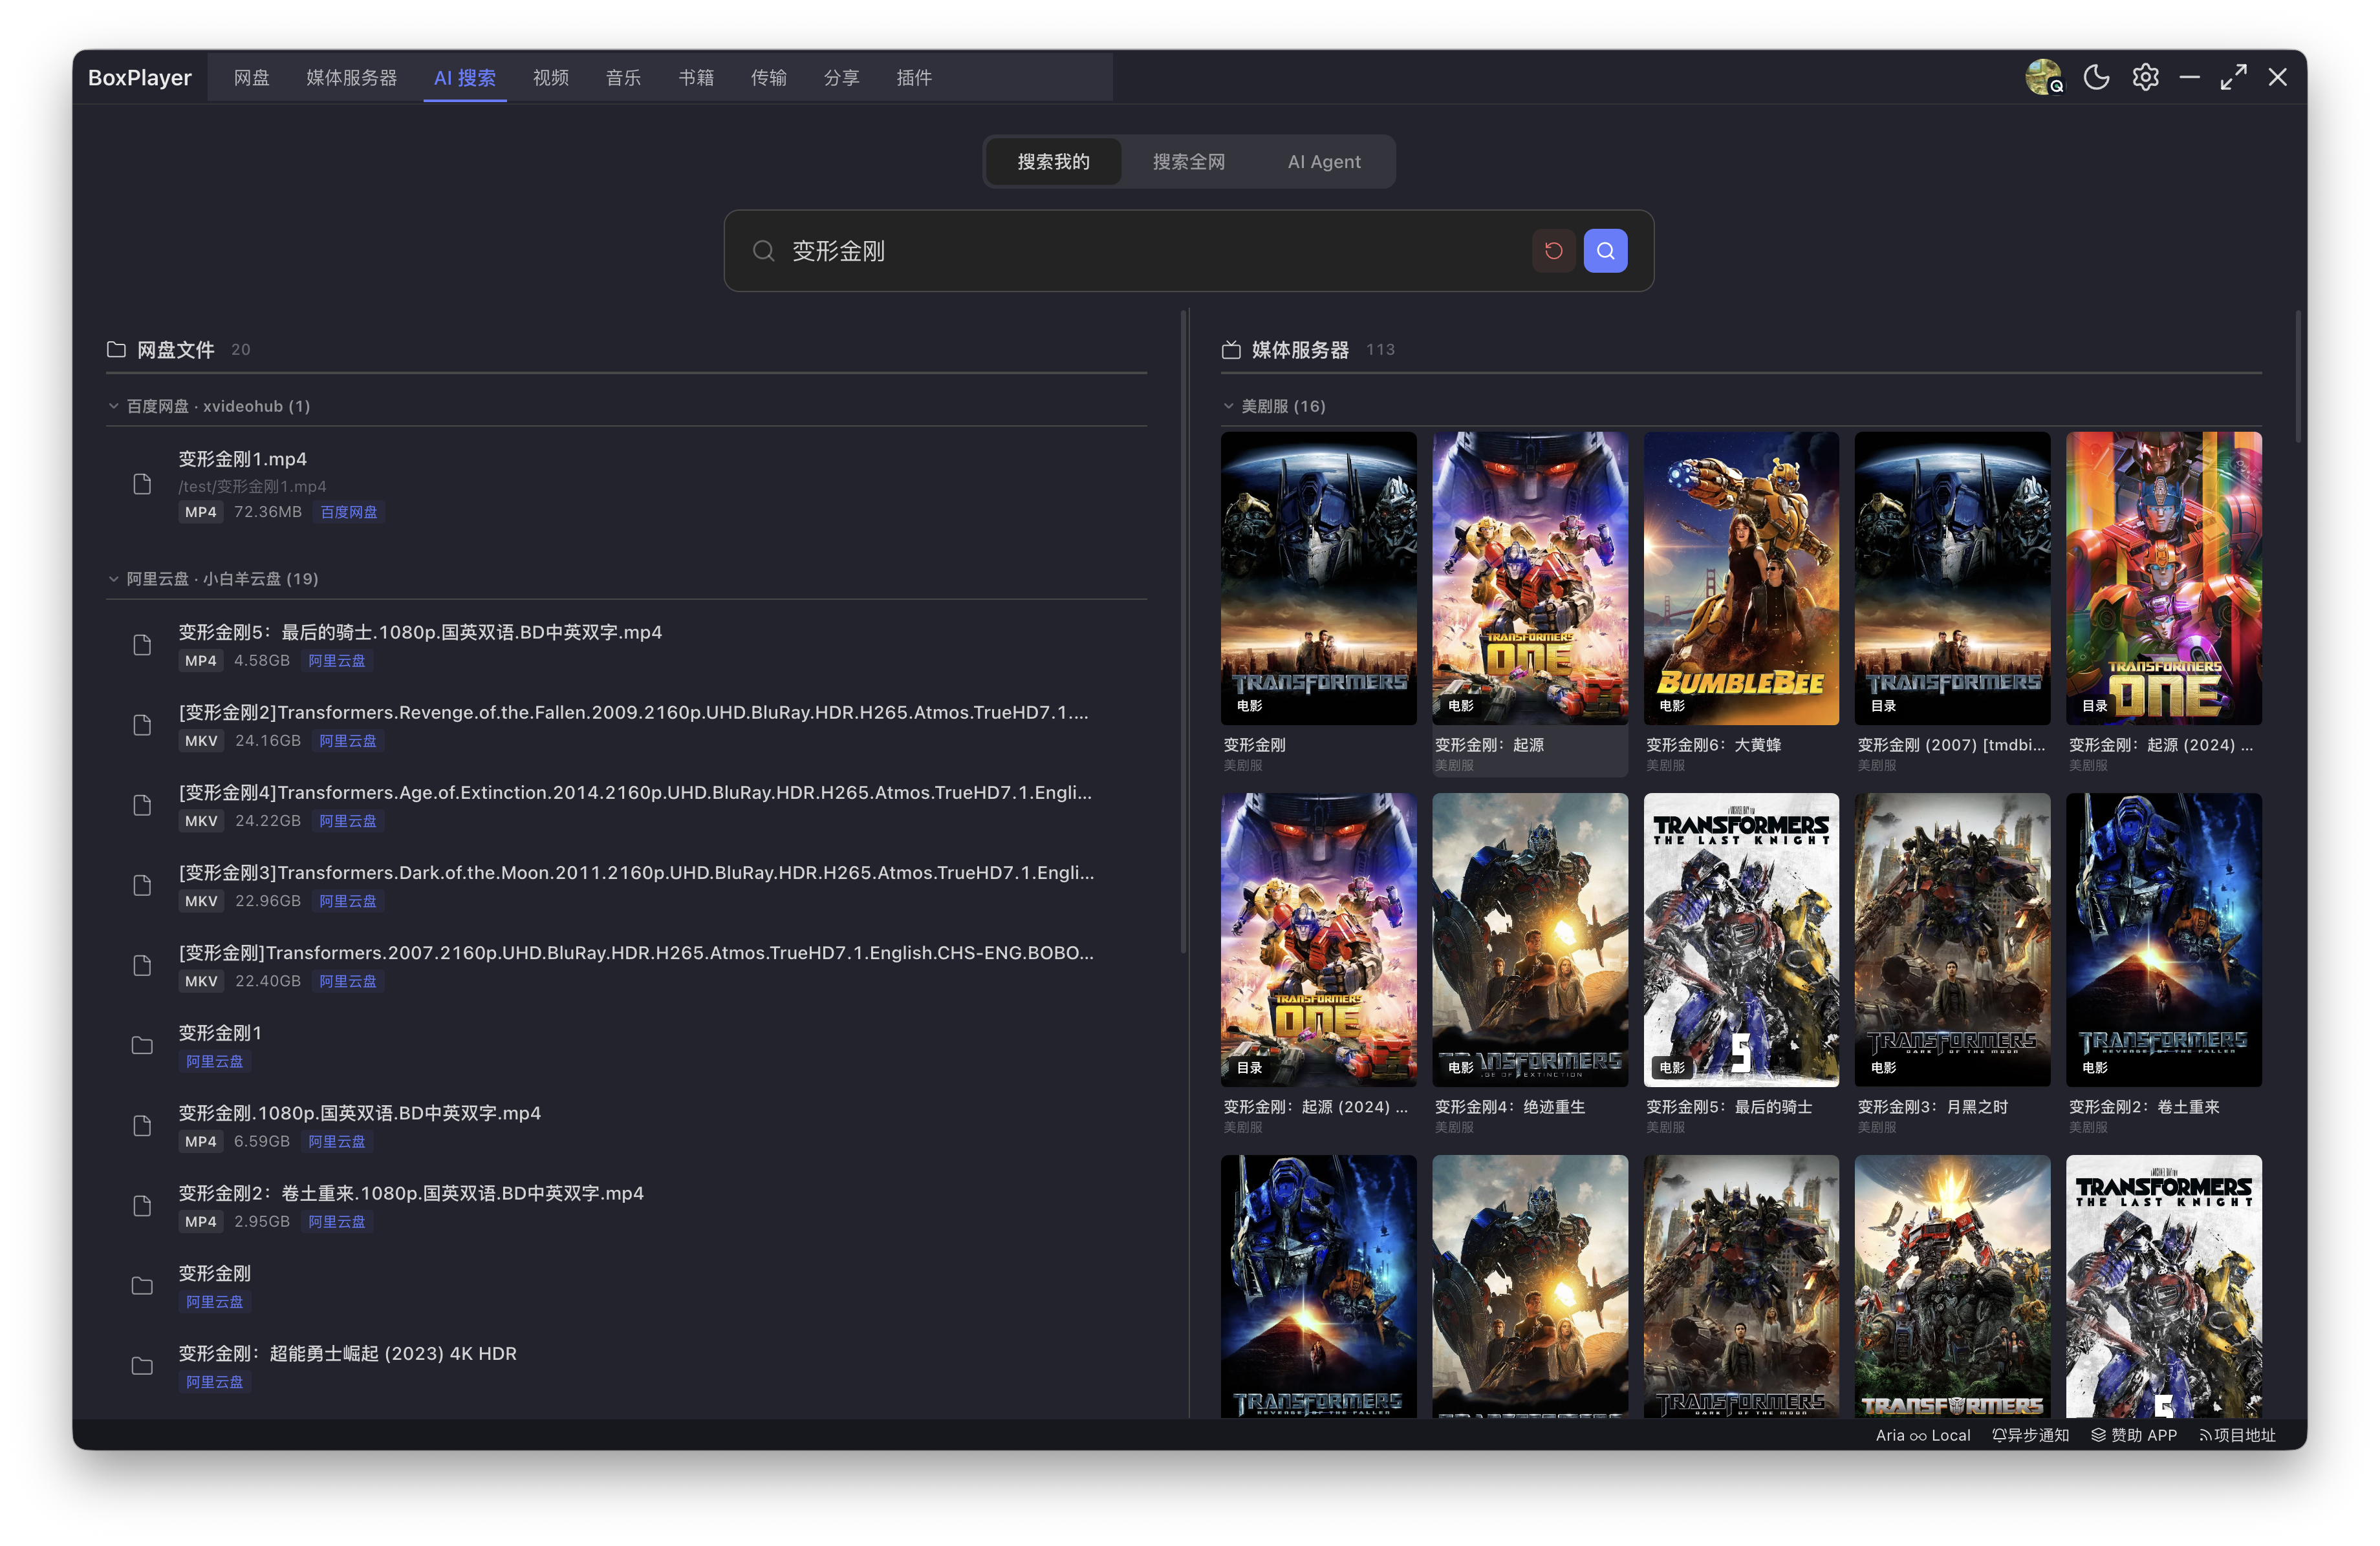Switch to 视频 tab
Image resolution: width=2380 pixels, height=1546 pixels.
[x=551, y=77]
